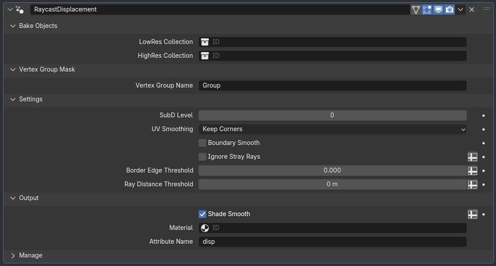Collapse the Vertex Group Mask section
Viewport: 496px width, 266px height.
(13, 70)
